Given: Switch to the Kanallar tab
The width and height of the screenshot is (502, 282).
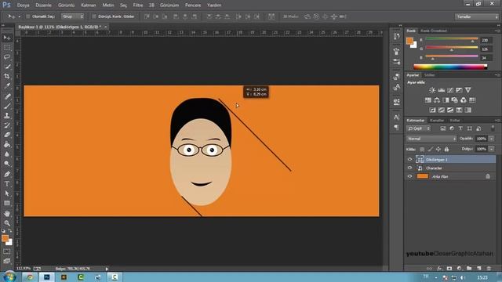Looking at the screenshot, I should (x=437, y=121).
